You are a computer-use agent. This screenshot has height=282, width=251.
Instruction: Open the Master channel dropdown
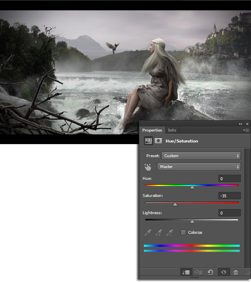coord(199,167)
